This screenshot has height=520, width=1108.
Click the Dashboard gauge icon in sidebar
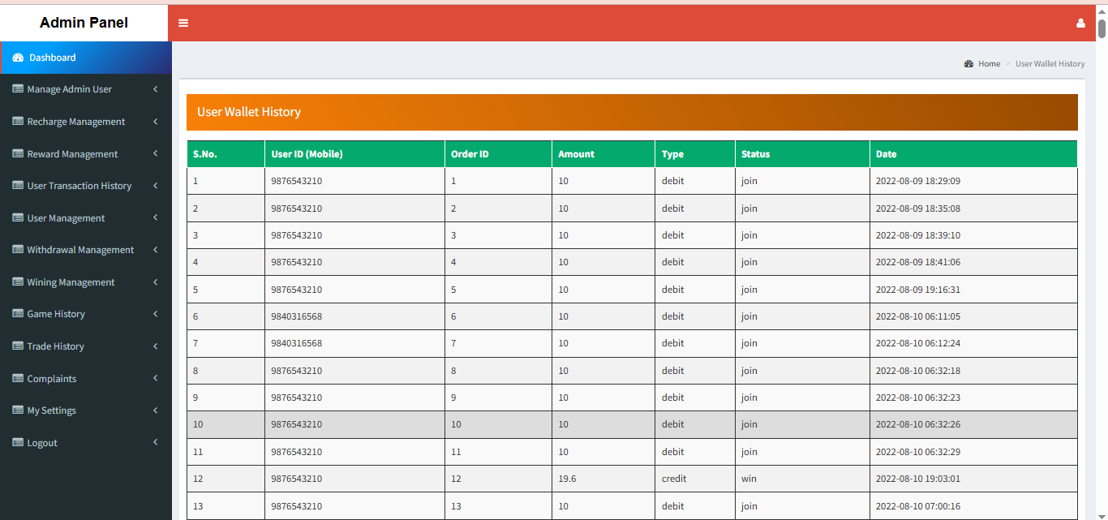(x=18, y=58)
